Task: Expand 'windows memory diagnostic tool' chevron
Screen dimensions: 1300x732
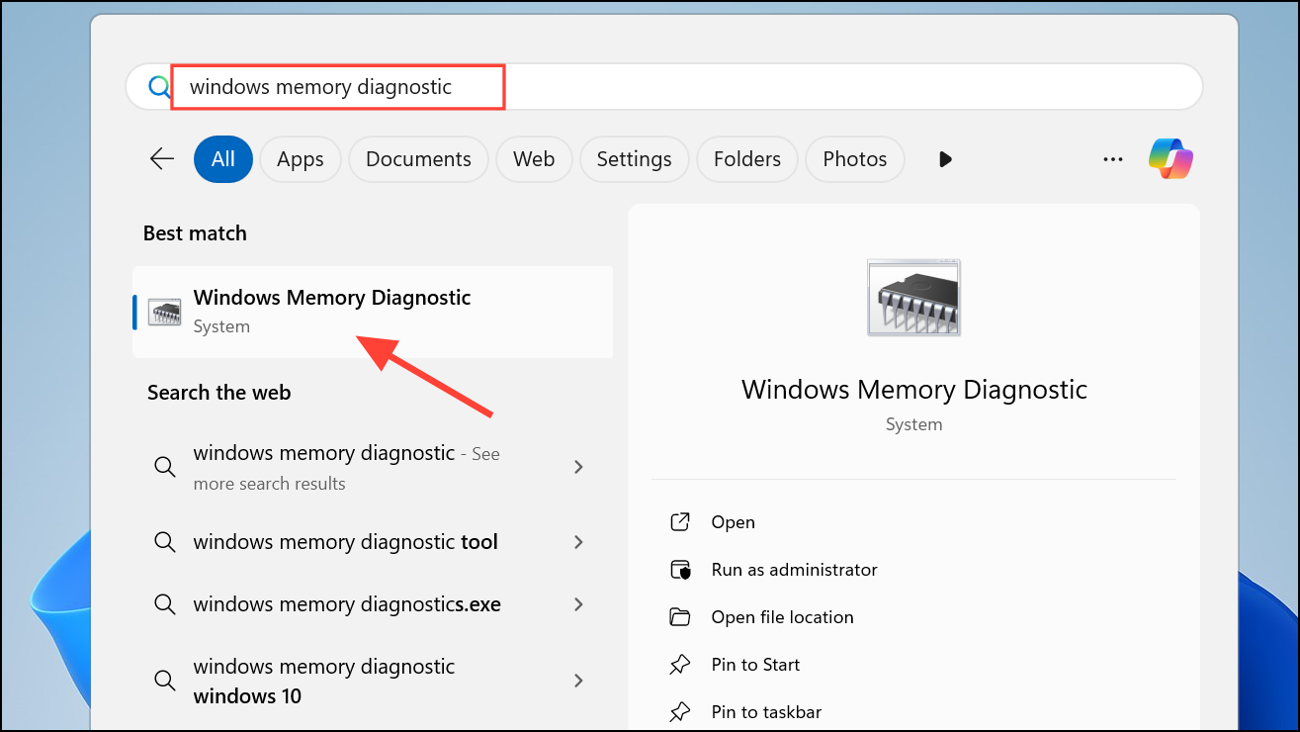Action: [x=579, y=542]
